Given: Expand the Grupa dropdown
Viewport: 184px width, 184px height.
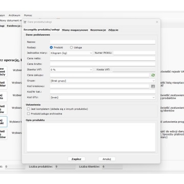Looking at the screenshot, I should (x=103, y=81).
